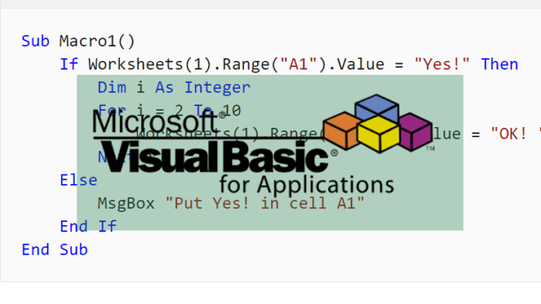
Task: Click the "MsgBox" statement name
Action: point(126,203)
